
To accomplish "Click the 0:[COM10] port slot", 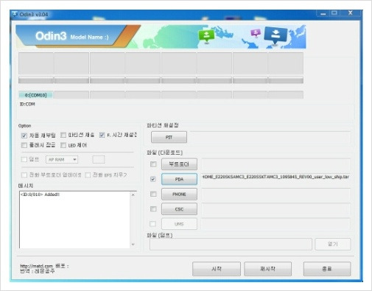I will point(35,95).
